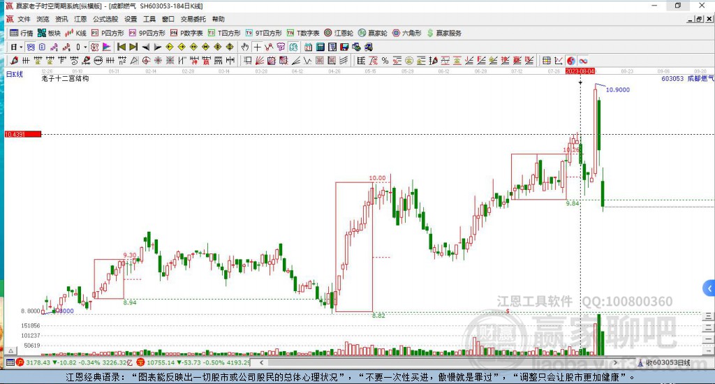The image size is (715, 384).
Task: Click the status bar table icon
Action: point(10,362)
